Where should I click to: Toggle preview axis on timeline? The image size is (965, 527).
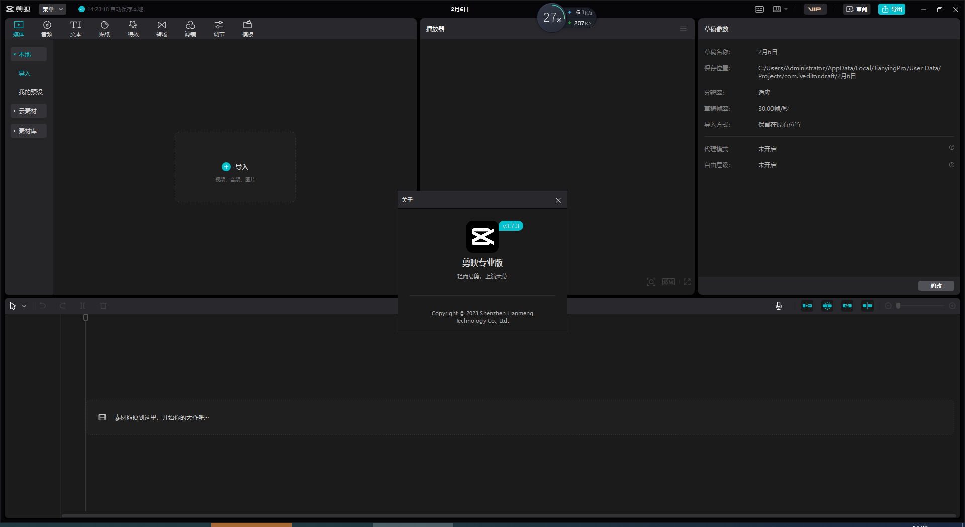pyautogui.click(x=867, y=306)
